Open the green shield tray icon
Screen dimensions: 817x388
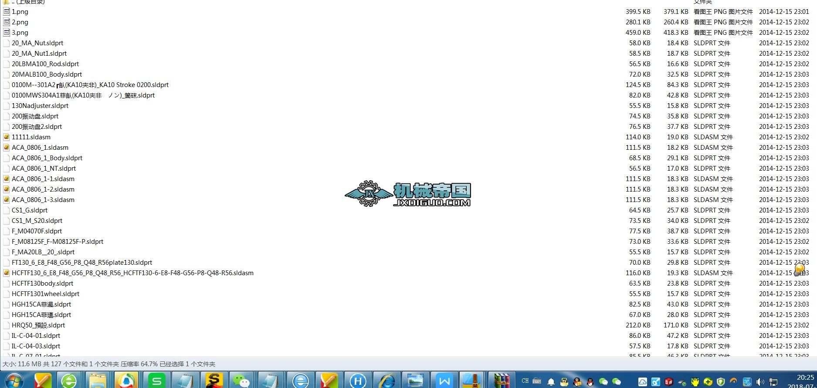(721, 382)
